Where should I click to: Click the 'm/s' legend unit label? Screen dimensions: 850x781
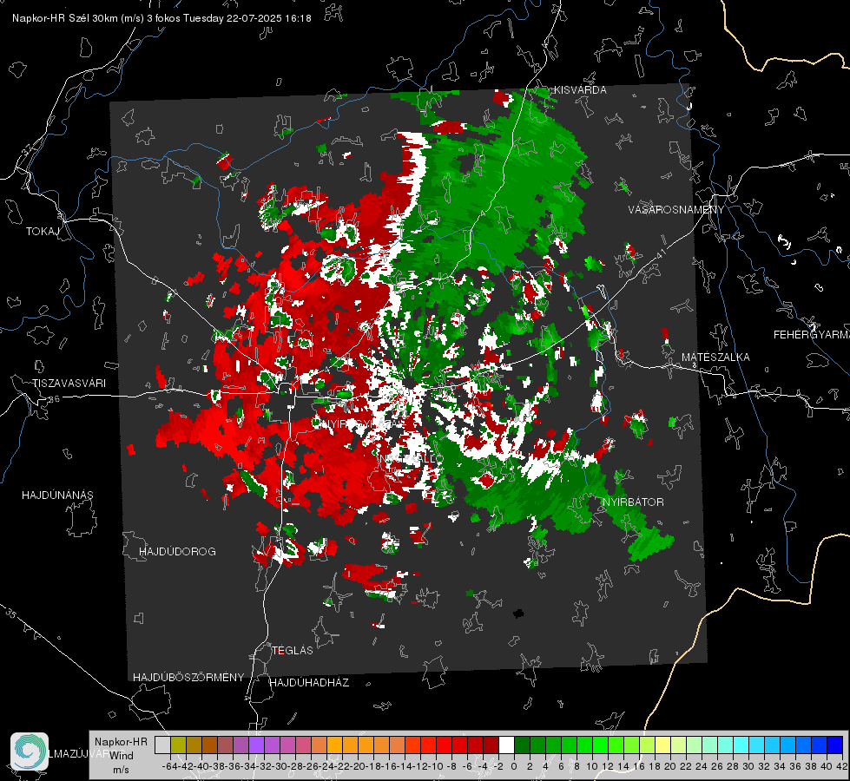click(x=121, y=770)
